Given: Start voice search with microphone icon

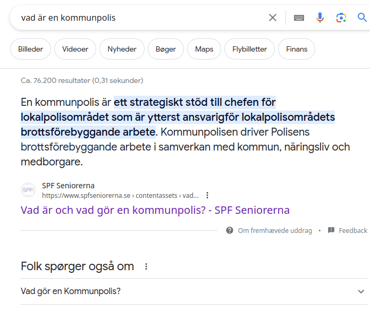Looking at the screenshot, I should [x=320, y=18].
